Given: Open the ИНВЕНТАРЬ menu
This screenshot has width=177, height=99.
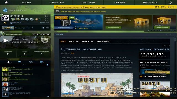Looking at the screenshot, I should (58, 2).
